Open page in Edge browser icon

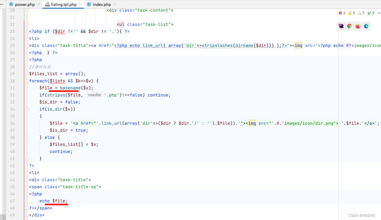(x=366, y=26)
